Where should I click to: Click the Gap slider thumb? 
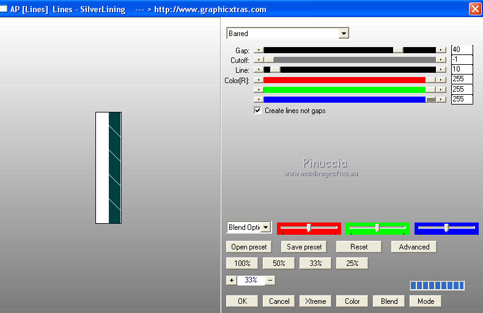point(398,50)
